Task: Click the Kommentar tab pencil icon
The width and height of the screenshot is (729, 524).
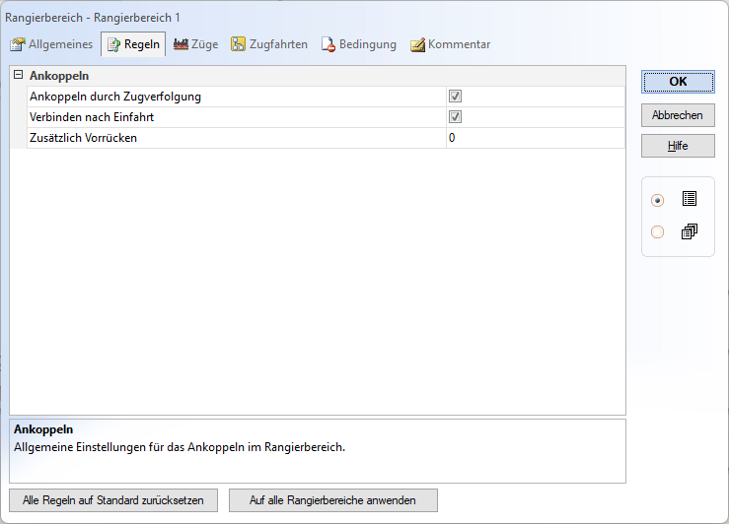Action: coord(417,44)
